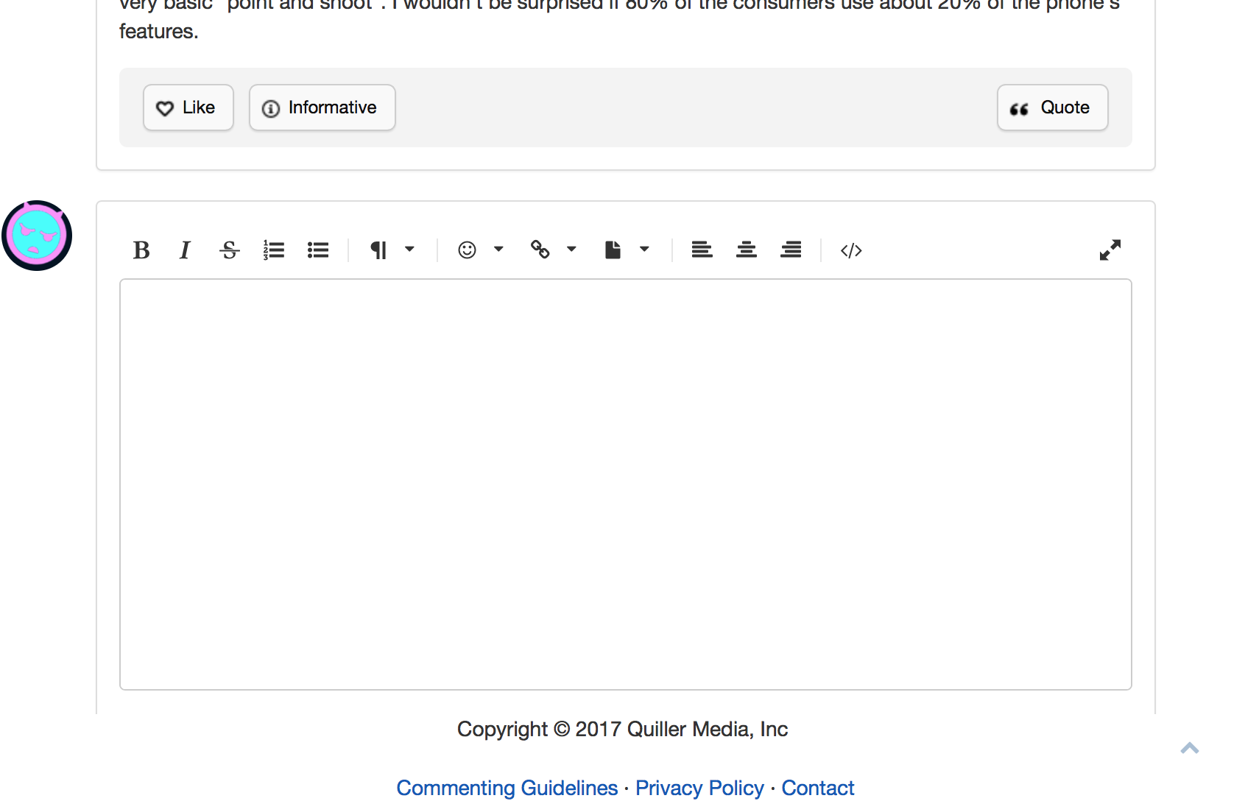Open the paragraph format dropdown arrow
Screen dimensions: 1259x801
(410, 250)
